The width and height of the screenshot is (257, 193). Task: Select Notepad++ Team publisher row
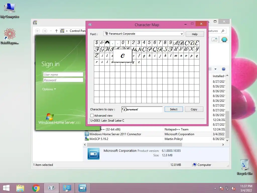pyautogui.click(x=176, y=129)
